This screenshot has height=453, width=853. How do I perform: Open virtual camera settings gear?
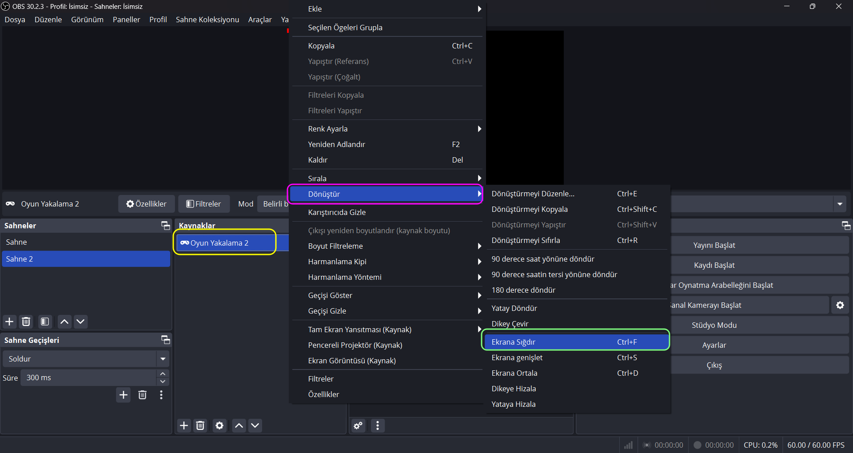(x=840, y=305)
